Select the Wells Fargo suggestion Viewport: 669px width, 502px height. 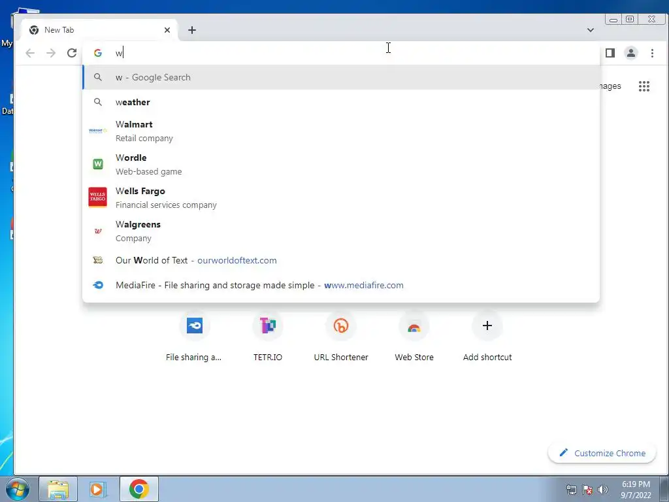tap(341, 197)
